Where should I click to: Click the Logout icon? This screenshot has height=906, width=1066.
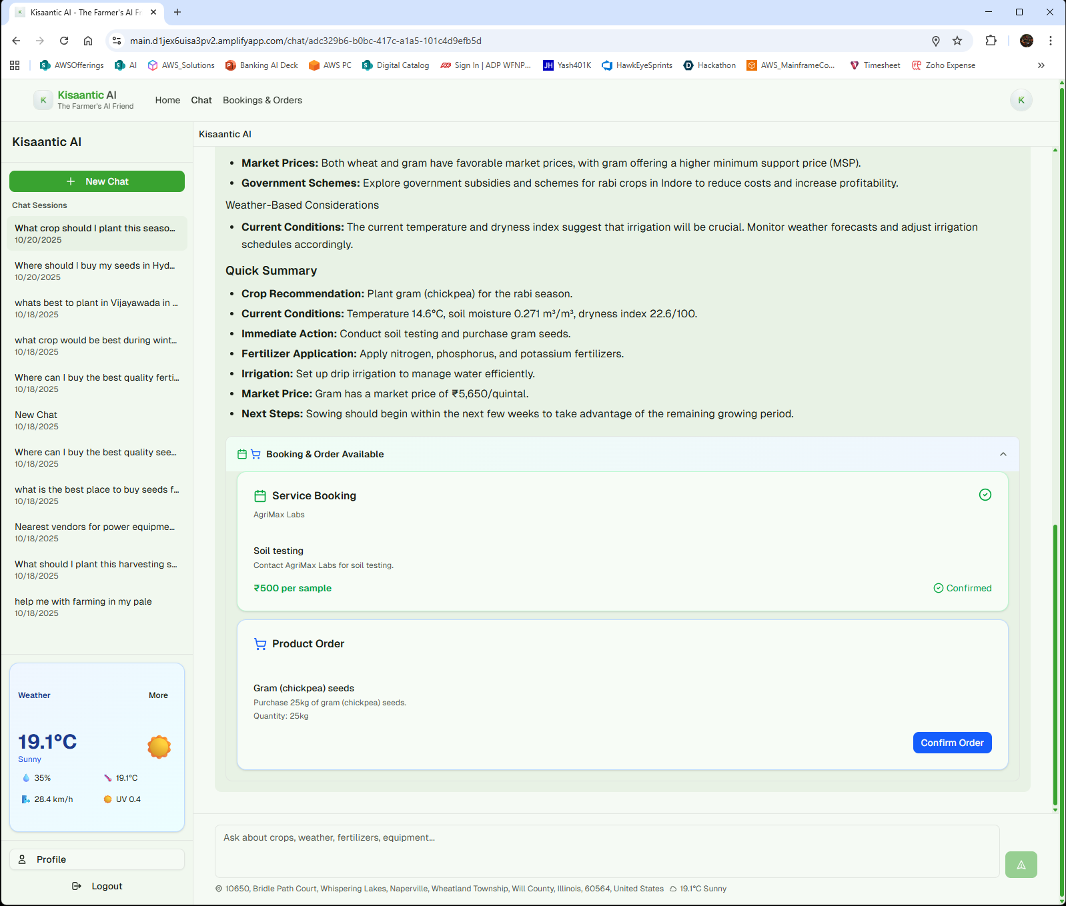pyautogui.click(x=77, y=886)
